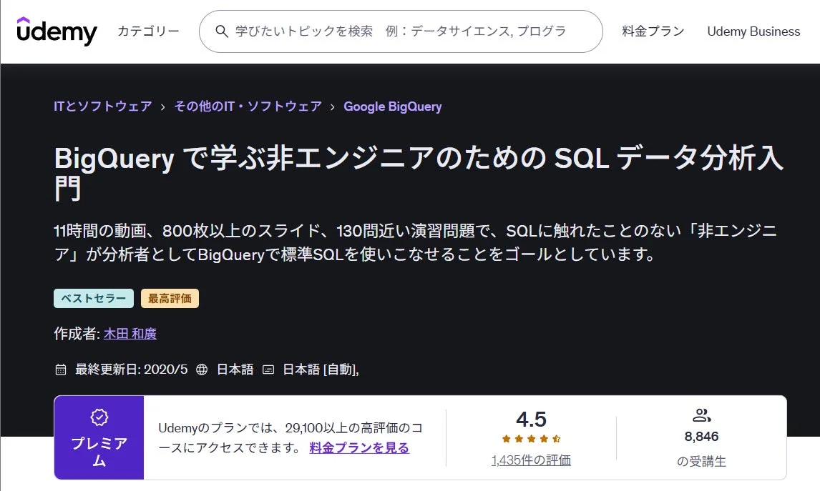Click the Udemy logo
Screen dimensions: 820x491
[57, 31]
